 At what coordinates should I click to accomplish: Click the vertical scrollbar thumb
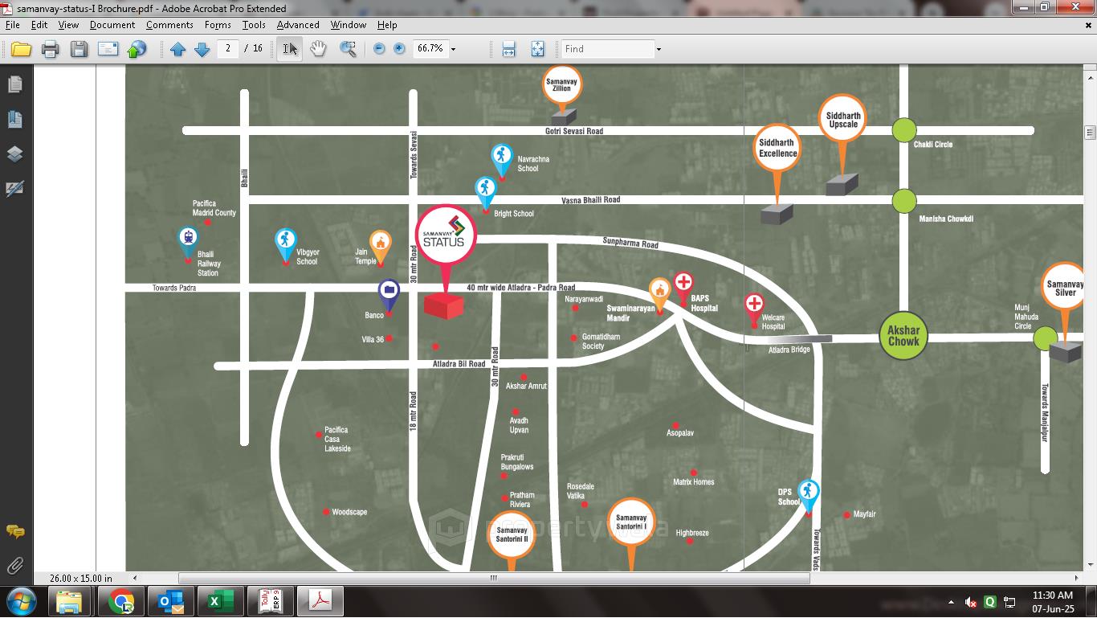click(x=1090, y=133)
